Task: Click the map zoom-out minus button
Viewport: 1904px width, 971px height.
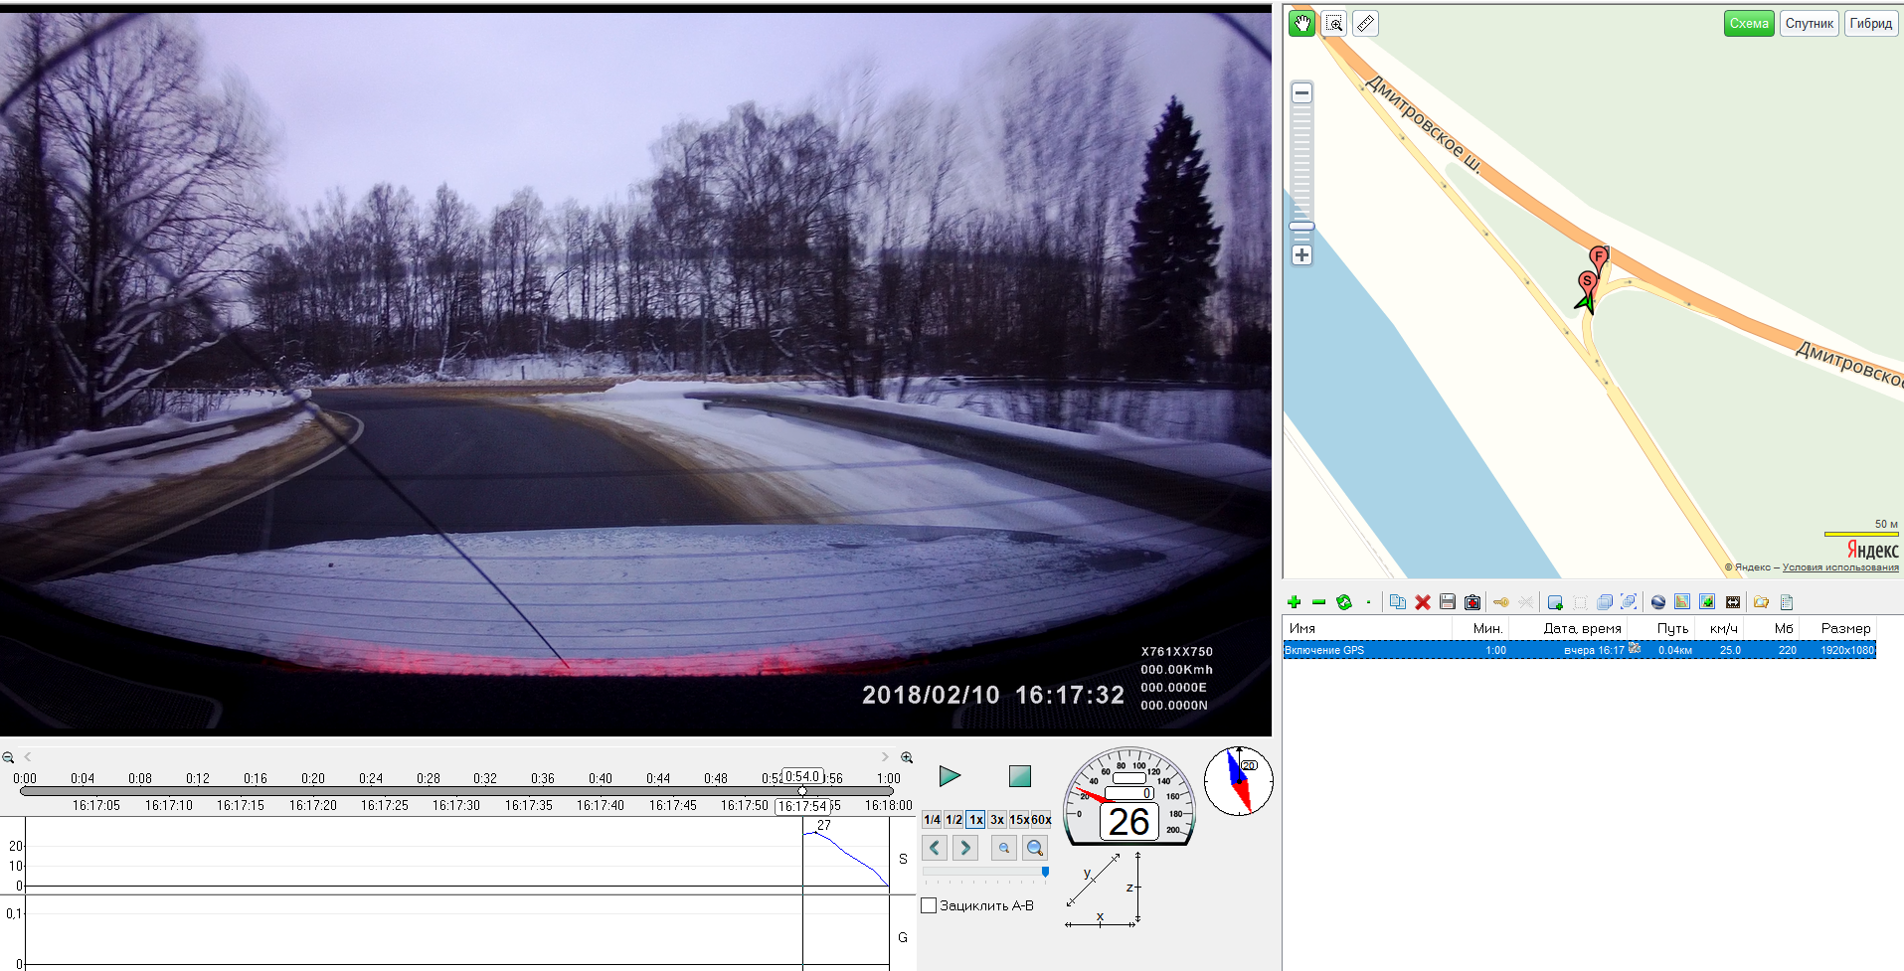Action: tap(1301, 93)
